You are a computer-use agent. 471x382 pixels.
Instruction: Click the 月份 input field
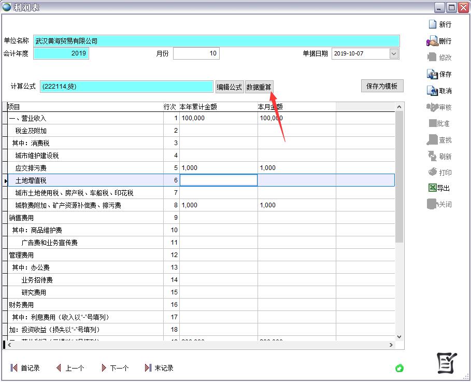click(x=196, y=53)
